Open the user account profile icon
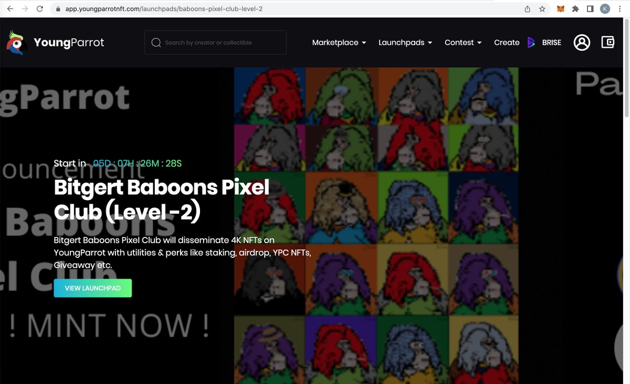 (582, 43)
